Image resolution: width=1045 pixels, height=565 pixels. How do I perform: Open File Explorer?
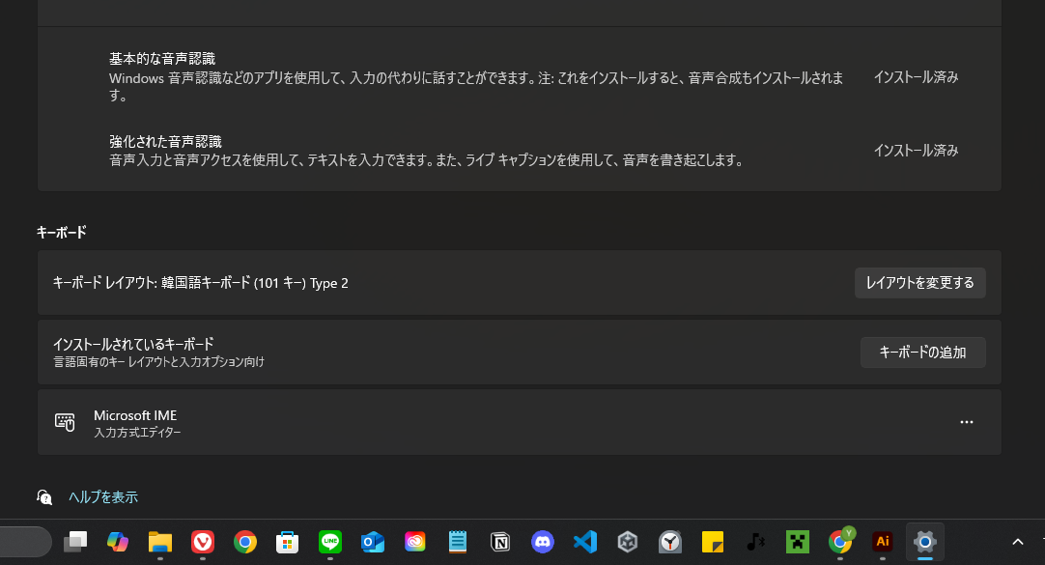click(159, 542)
